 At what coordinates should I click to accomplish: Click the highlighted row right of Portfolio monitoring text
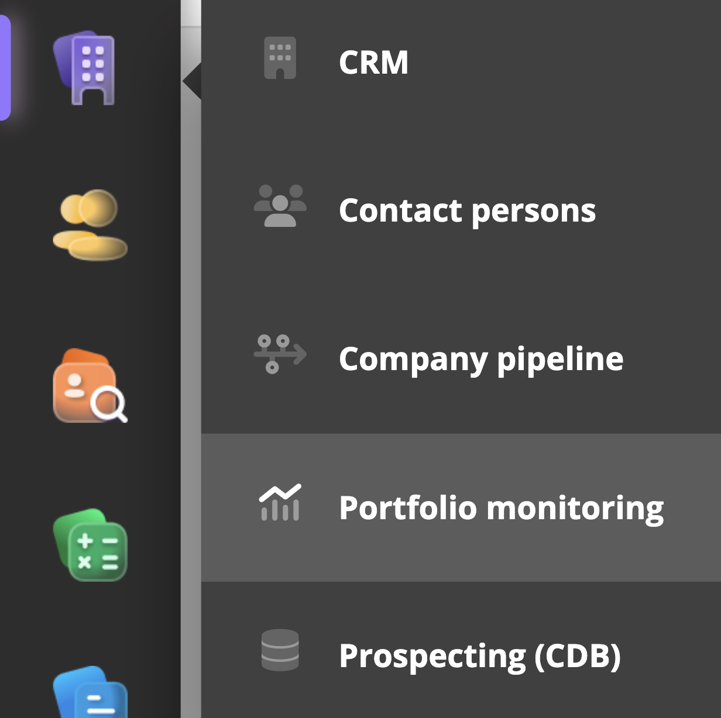coord(693,508)
